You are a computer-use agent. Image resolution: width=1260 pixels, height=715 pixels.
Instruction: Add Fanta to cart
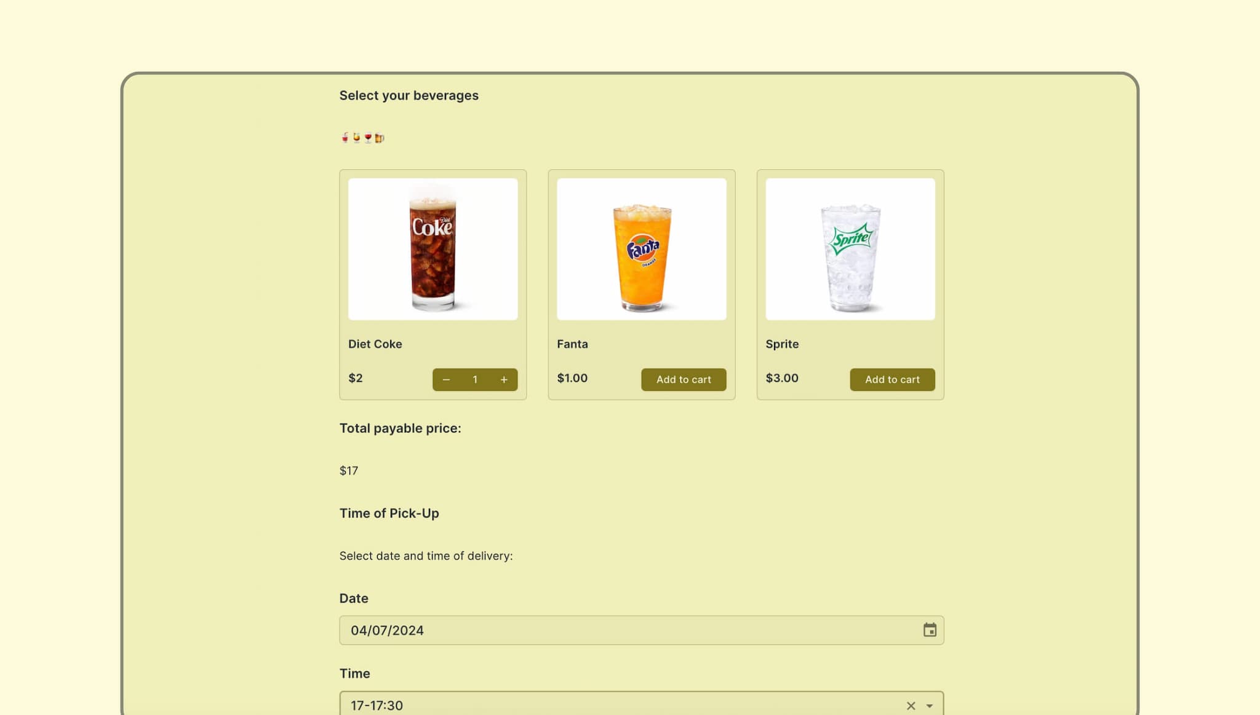pos(683,379)
